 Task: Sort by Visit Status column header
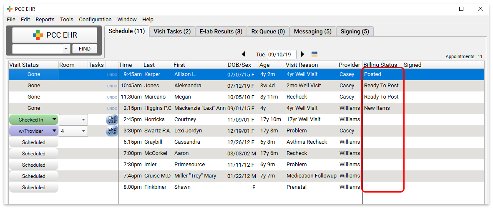(34, 65)
